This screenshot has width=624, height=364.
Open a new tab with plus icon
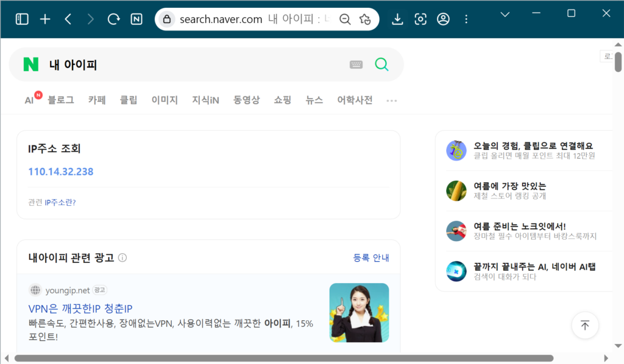point(45,19)
